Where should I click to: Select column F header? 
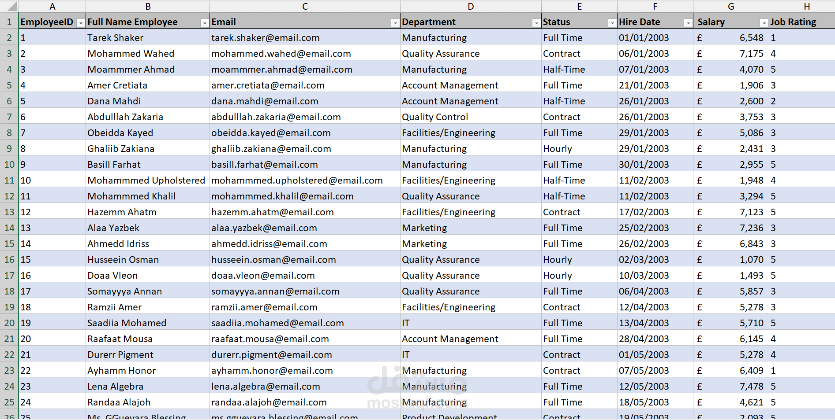pos(655,6)
